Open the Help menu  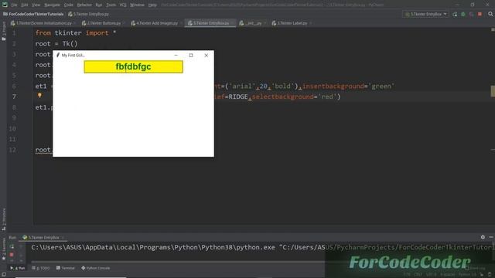(x=152, y=5)
